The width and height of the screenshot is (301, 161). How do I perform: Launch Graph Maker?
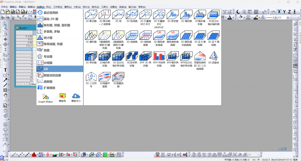46,98
